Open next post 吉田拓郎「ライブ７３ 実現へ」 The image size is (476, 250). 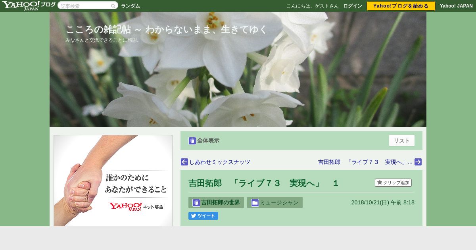tap(365, 162)
